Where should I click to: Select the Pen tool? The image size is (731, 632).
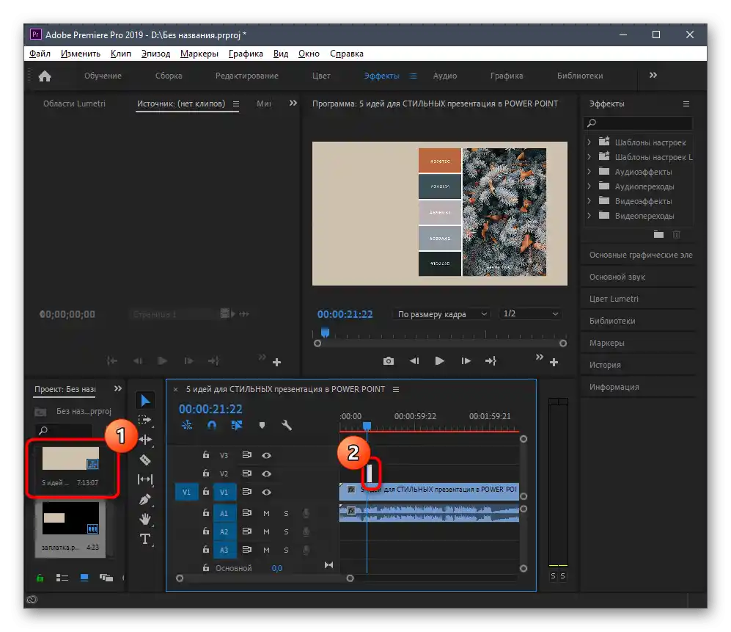click(x=145, y=499)
